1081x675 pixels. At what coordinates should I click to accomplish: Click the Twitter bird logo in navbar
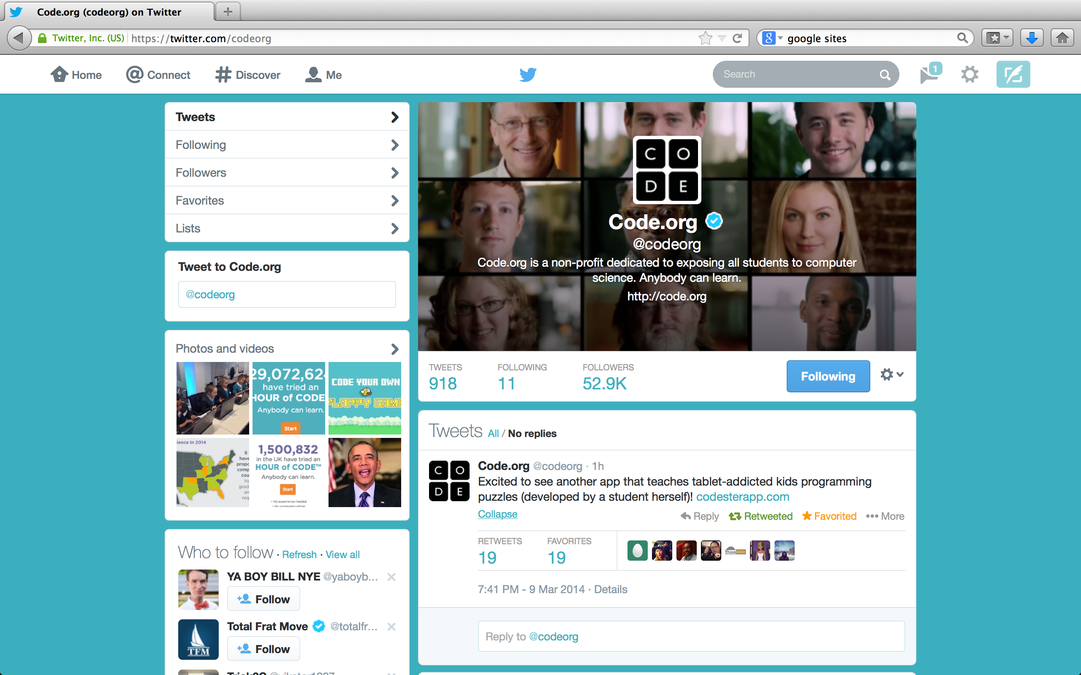pyautogui.click(x=527, y=74)
